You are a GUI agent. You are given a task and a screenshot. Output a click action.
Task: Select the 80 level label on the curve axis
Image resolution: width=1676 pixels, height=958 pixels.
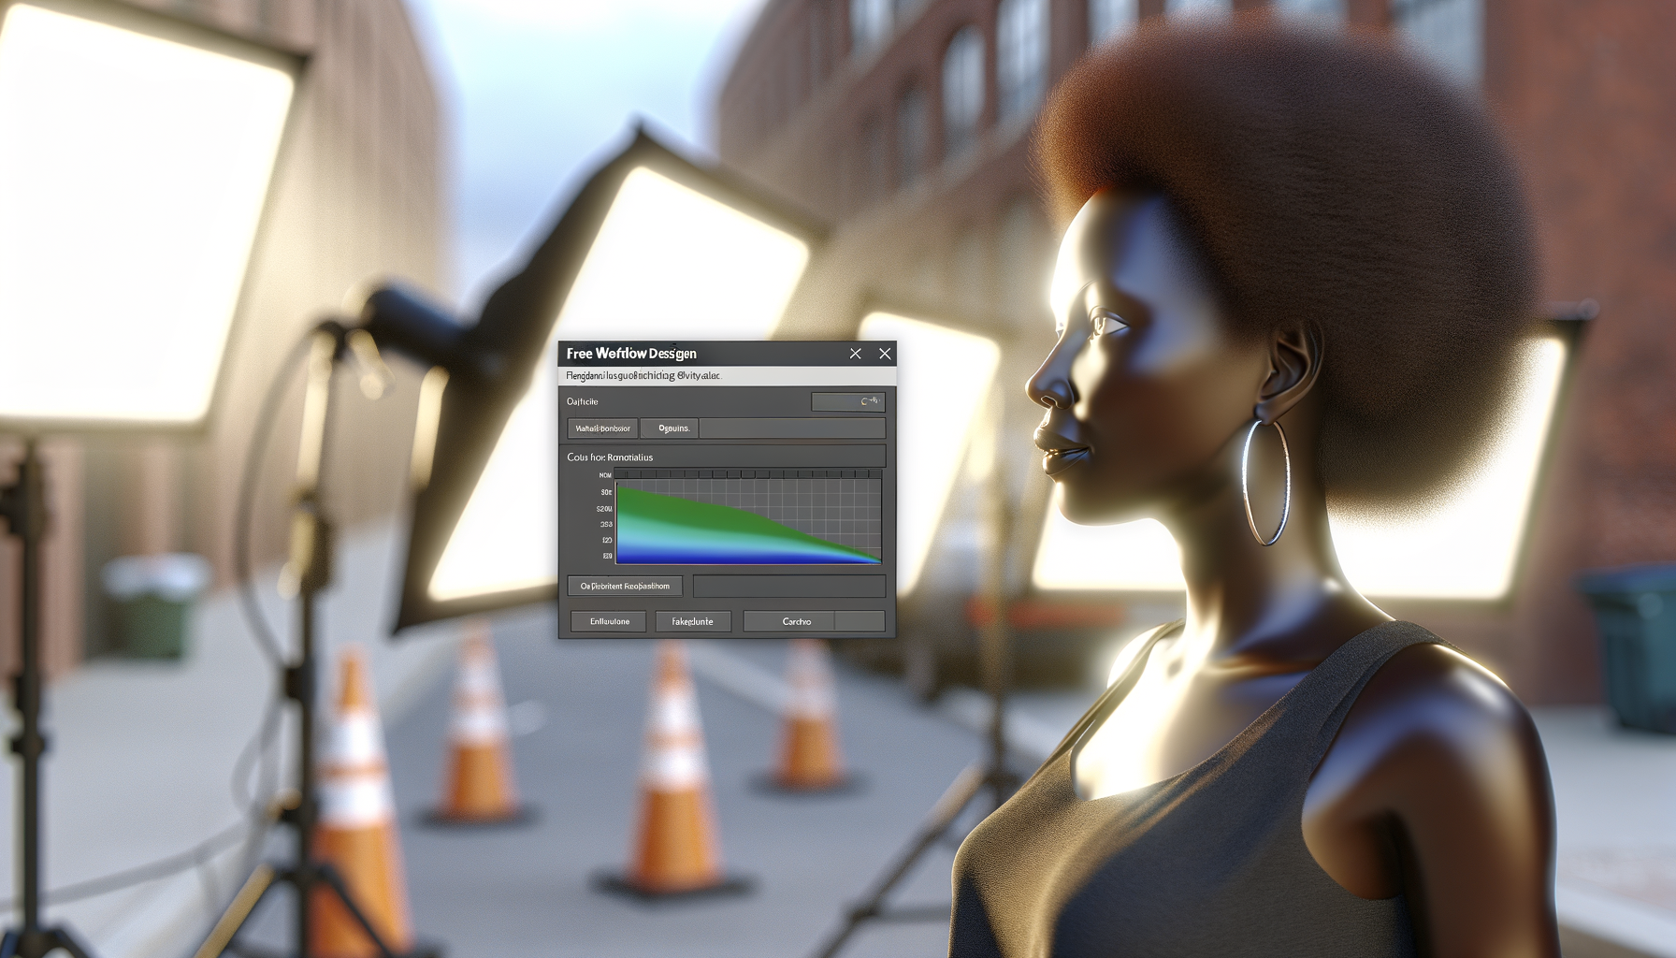click(608, 492)
